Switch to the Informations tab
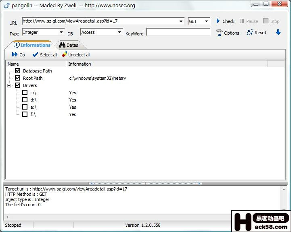The image size is (291, 232). click(32, 45)
